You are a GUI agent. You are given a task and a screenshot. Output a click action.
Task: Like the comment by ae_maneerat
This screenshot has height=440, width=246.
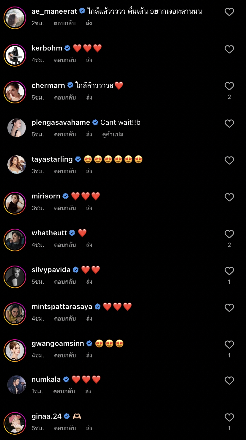[x=229, y=12]
